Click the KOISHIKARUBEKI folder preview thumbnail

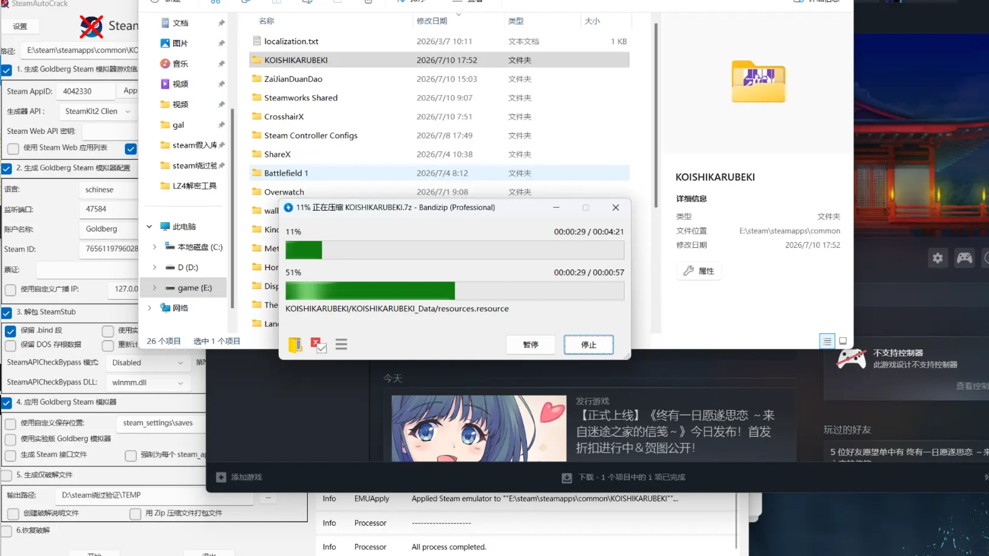(758, 81)
